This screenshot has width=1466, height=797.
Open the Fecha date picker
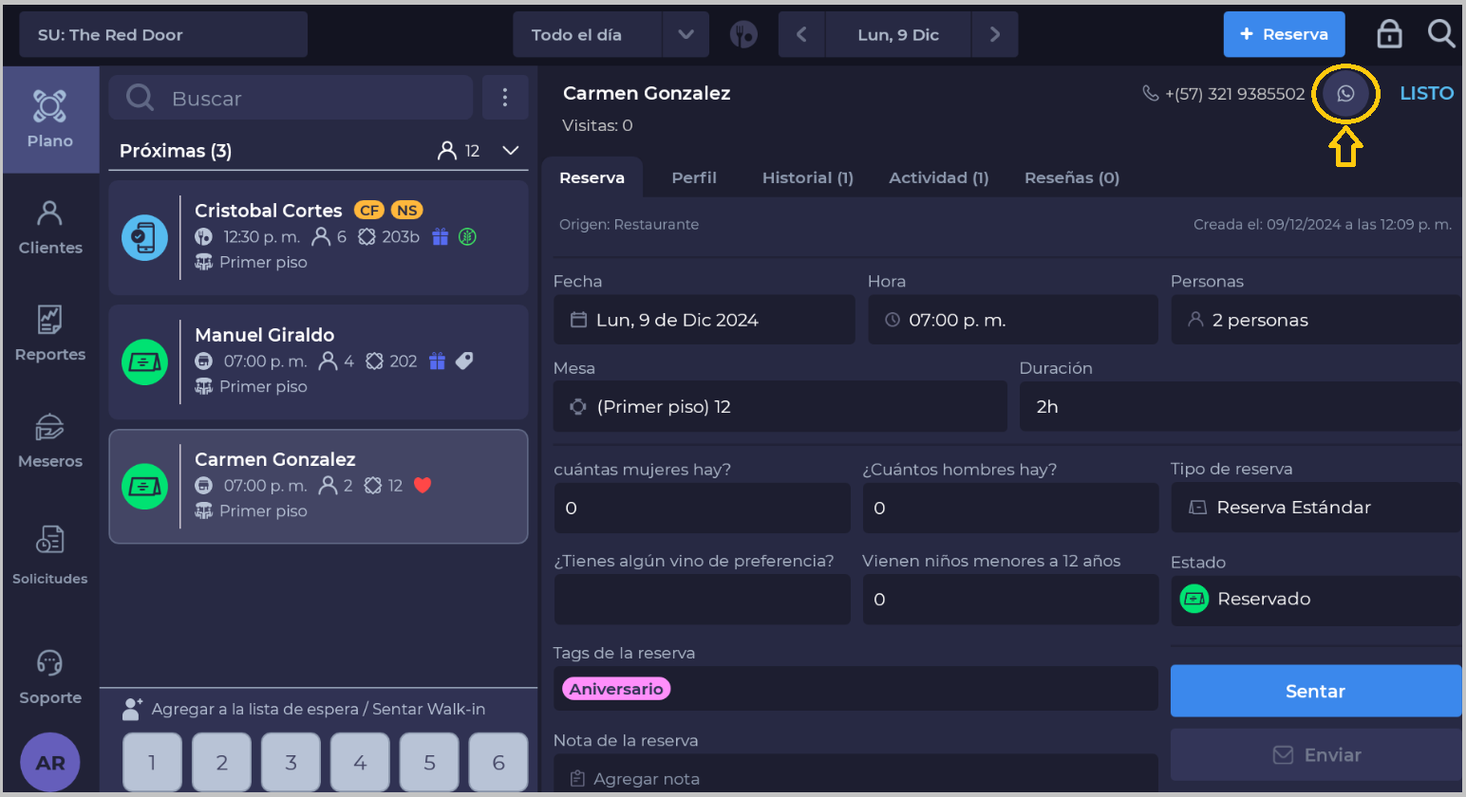point(704,320)
